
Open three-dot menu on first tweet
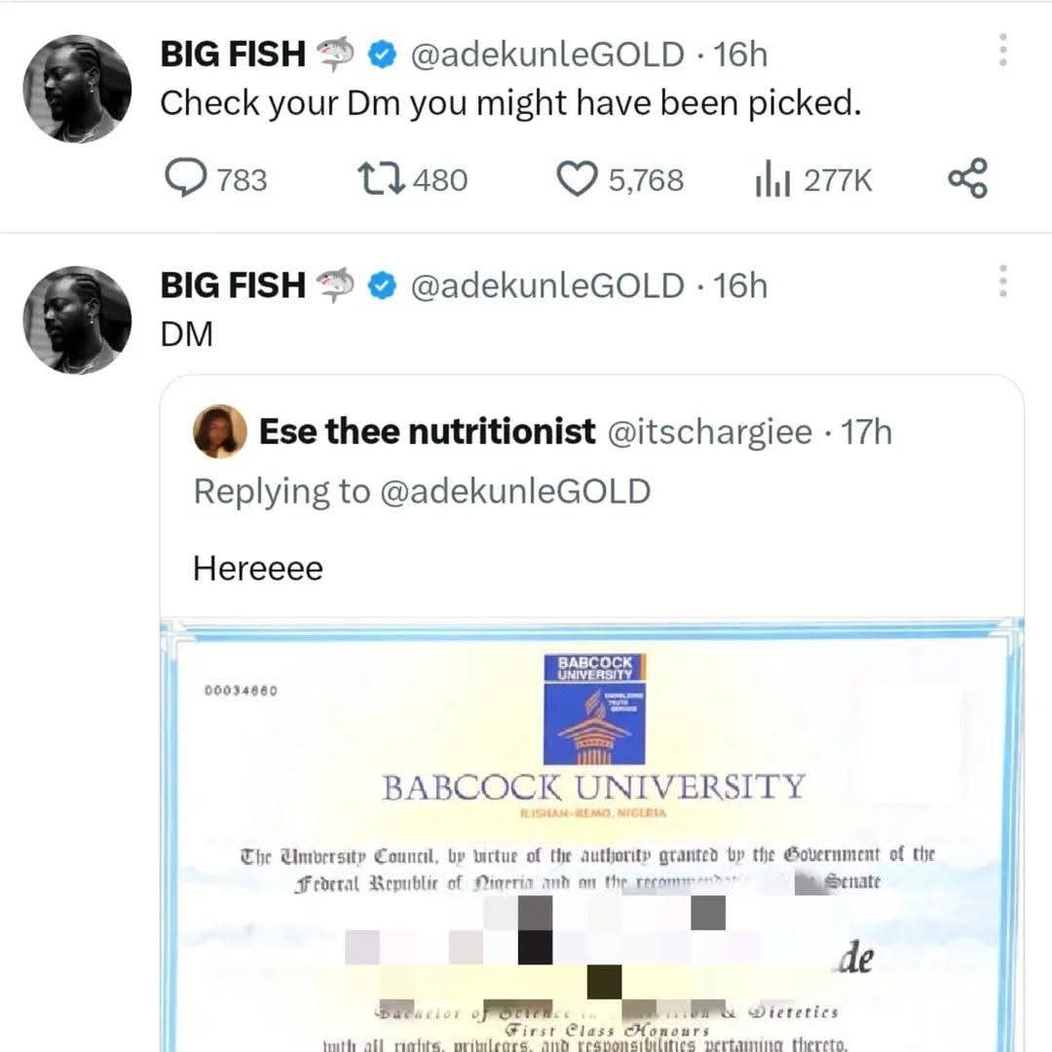1002,50
